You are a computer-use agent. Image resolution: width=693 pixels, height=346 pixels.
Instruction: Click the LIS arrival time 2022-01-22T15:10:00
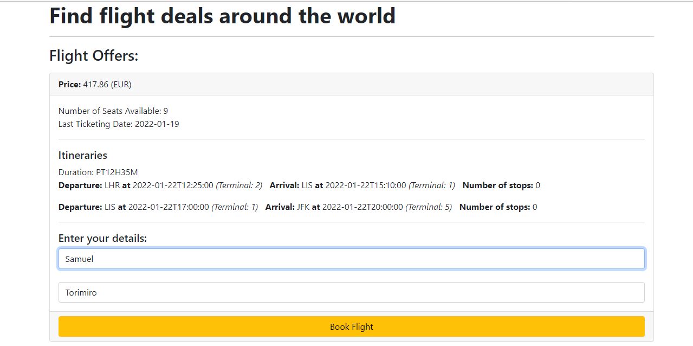(x=366, y=185)
